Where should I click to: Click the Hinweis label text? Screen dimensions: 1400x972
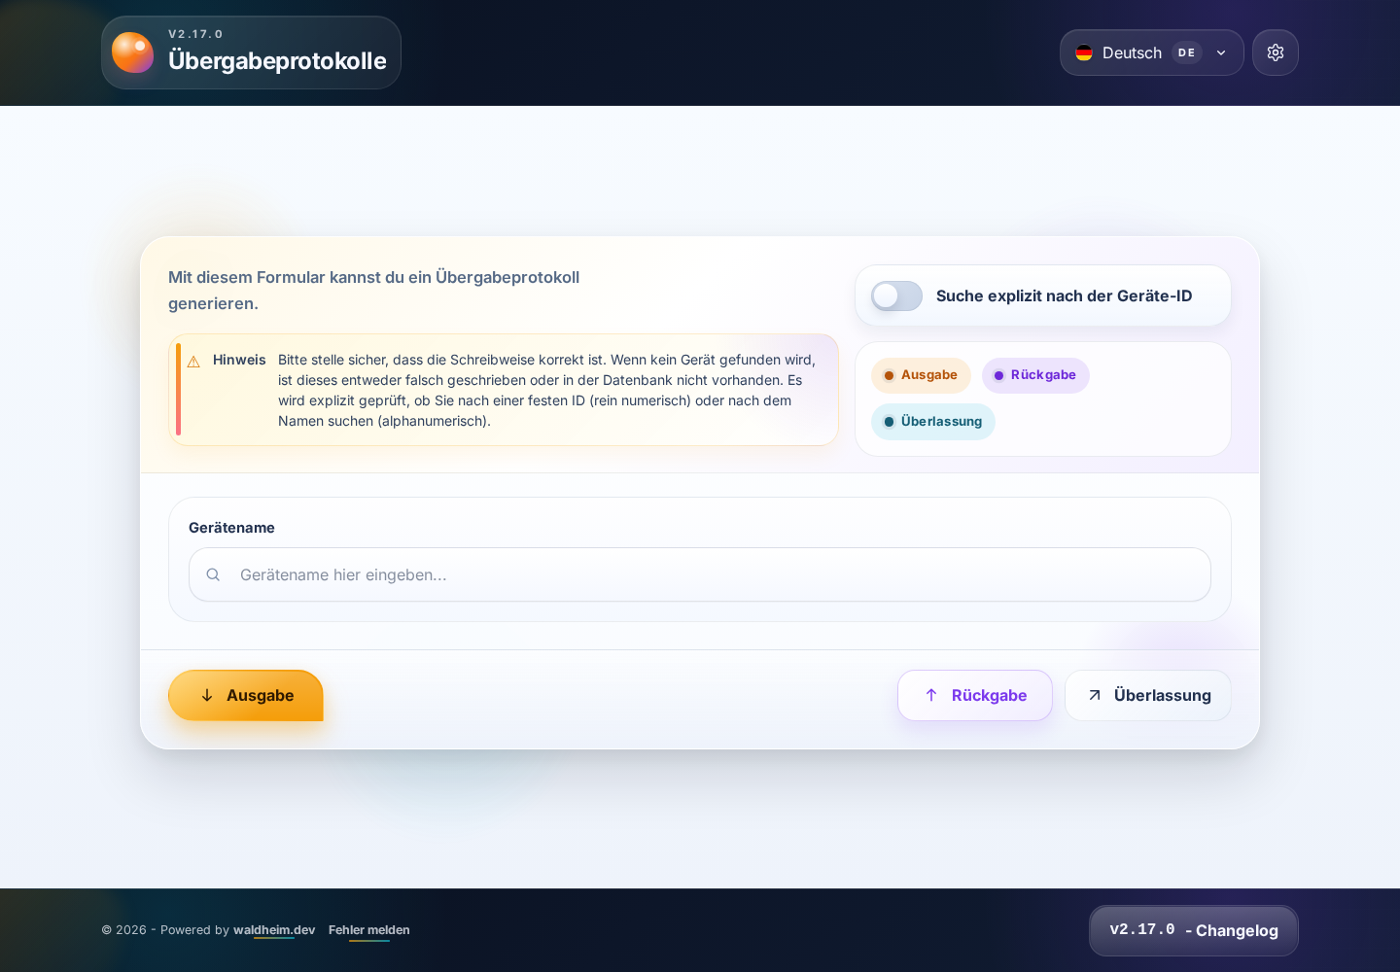pos(239,360)
